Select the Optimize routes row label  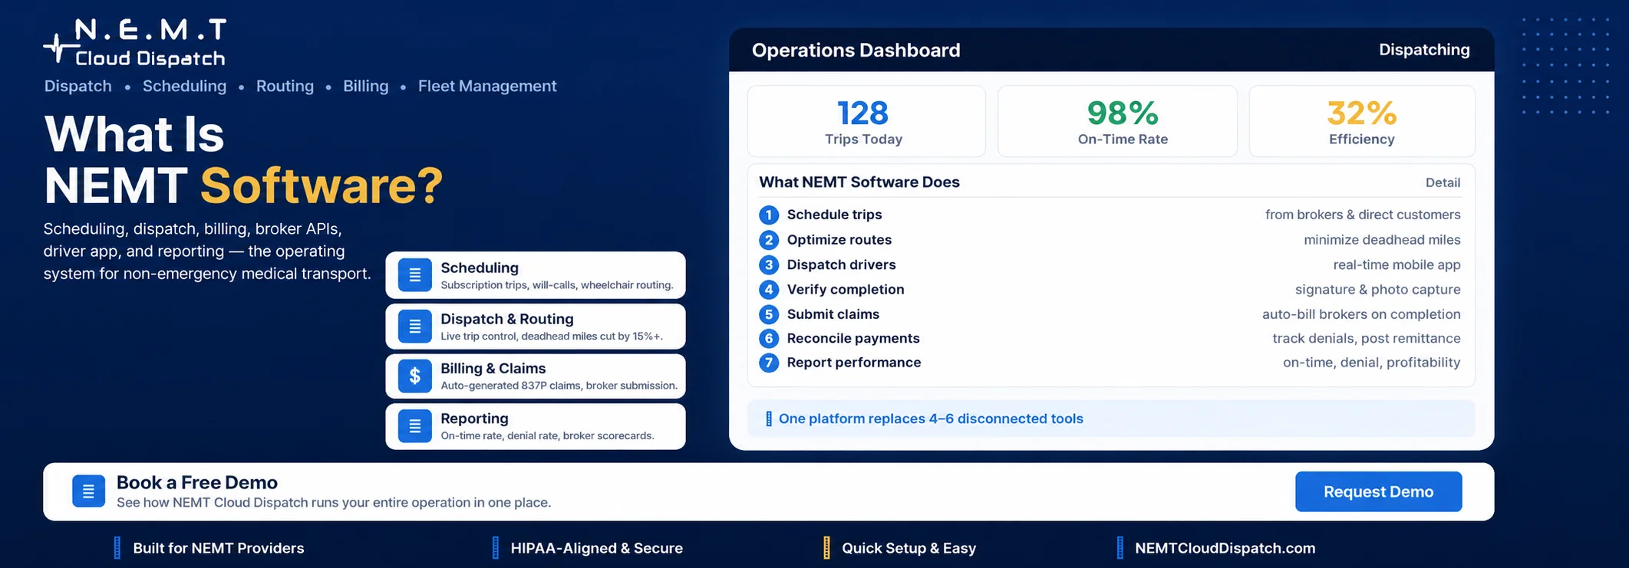[x=839, y=240]
